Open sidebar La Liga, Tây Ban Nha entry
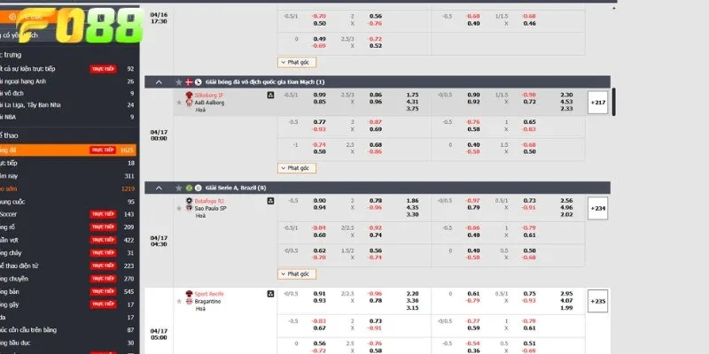709x354 pixels. (68, 104)
